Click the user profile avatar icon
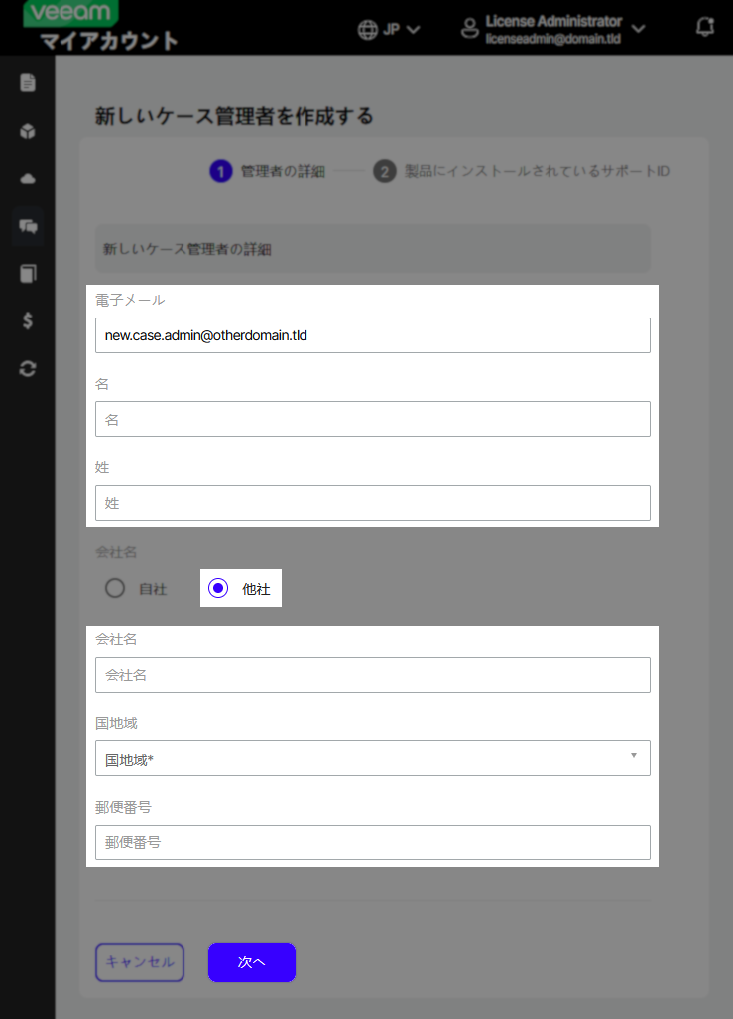This screenshot has height=1019, width=733. click(x=470, y=29)
